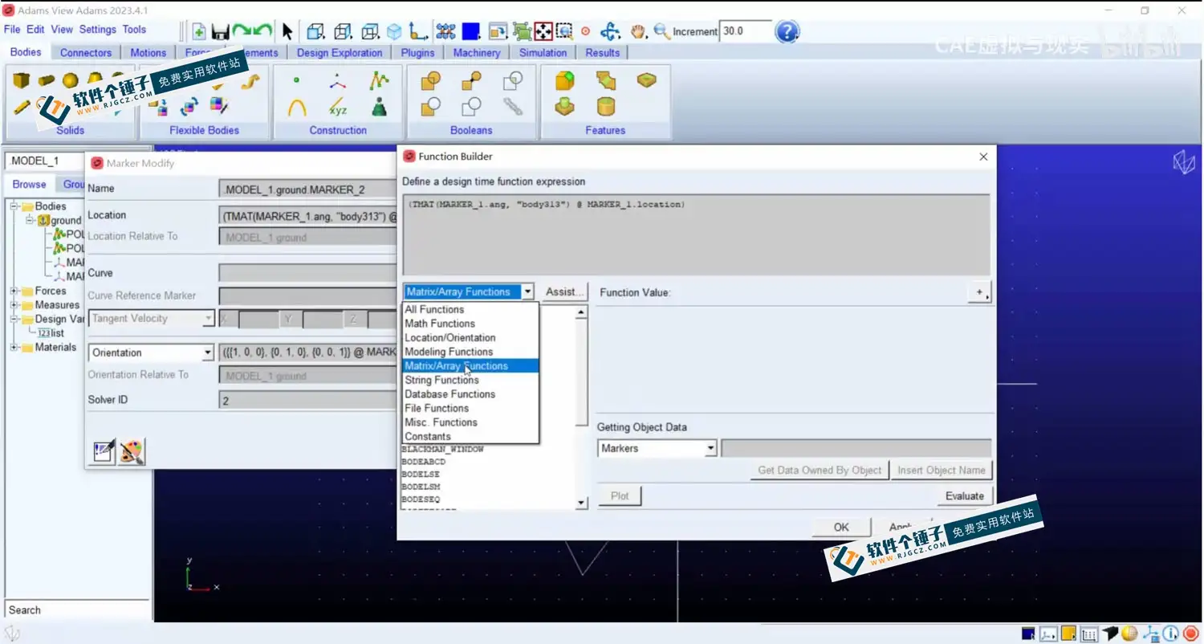Click the yellow arc icon in Construction
This screenshot has width=1204, height=644.
(297, 107)
